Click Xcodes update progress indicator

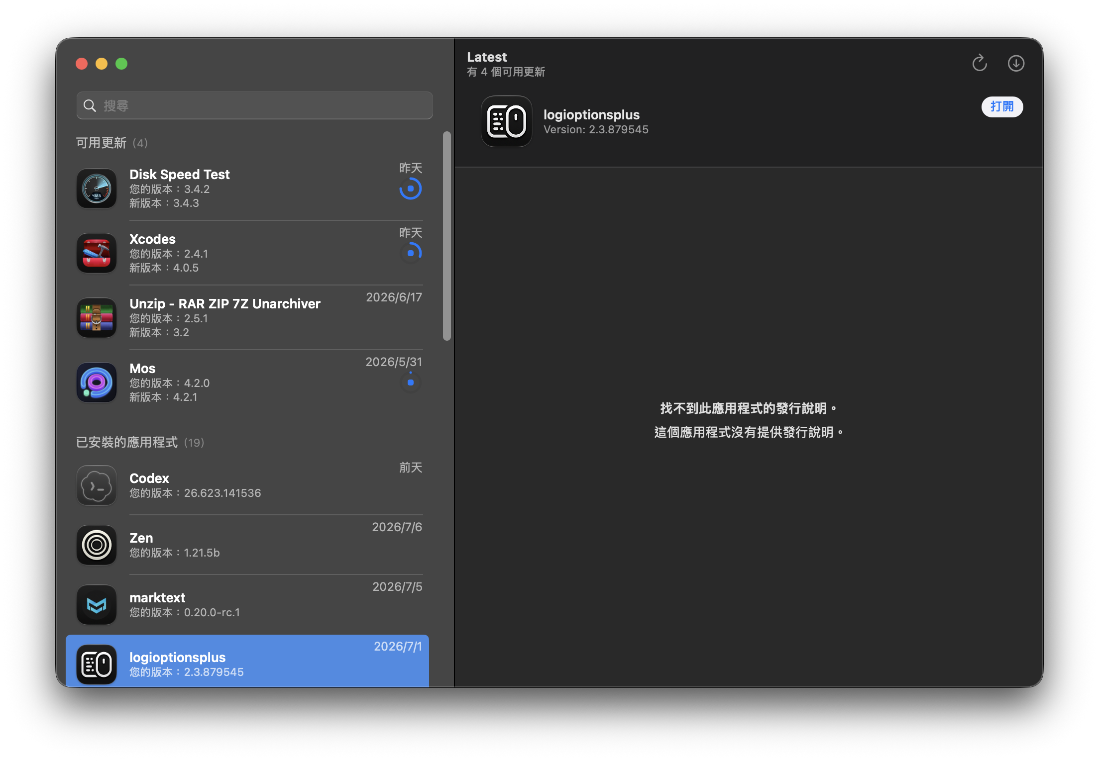coord(410,253)
